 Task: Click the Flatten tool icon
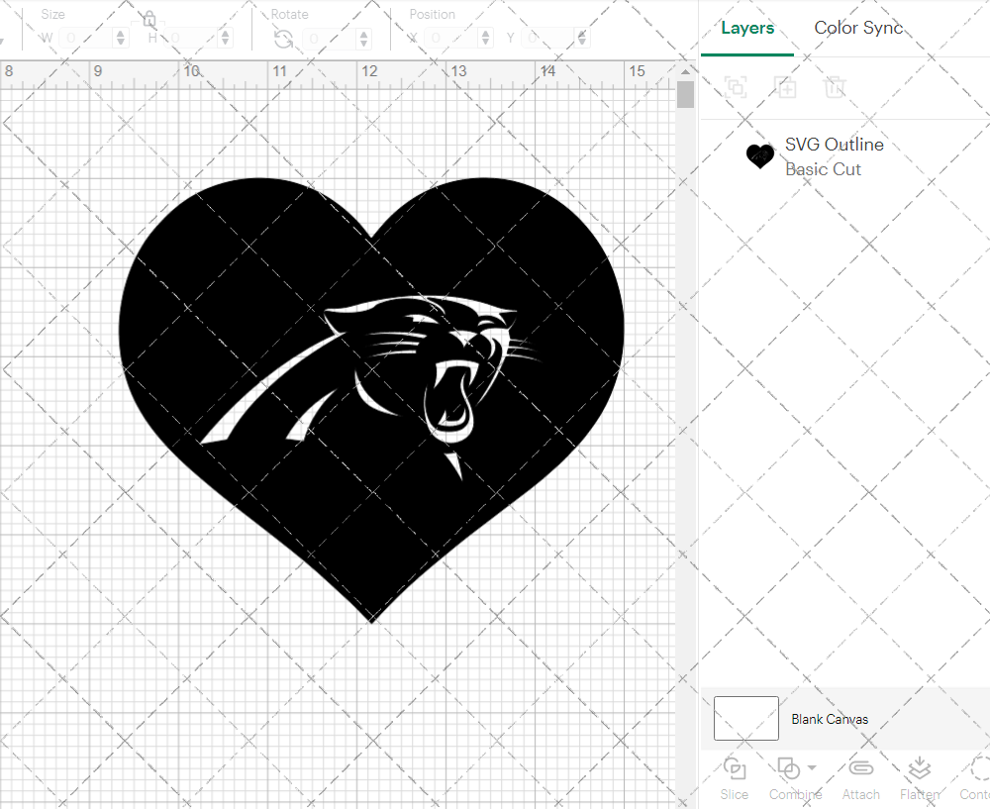point(919,769)
